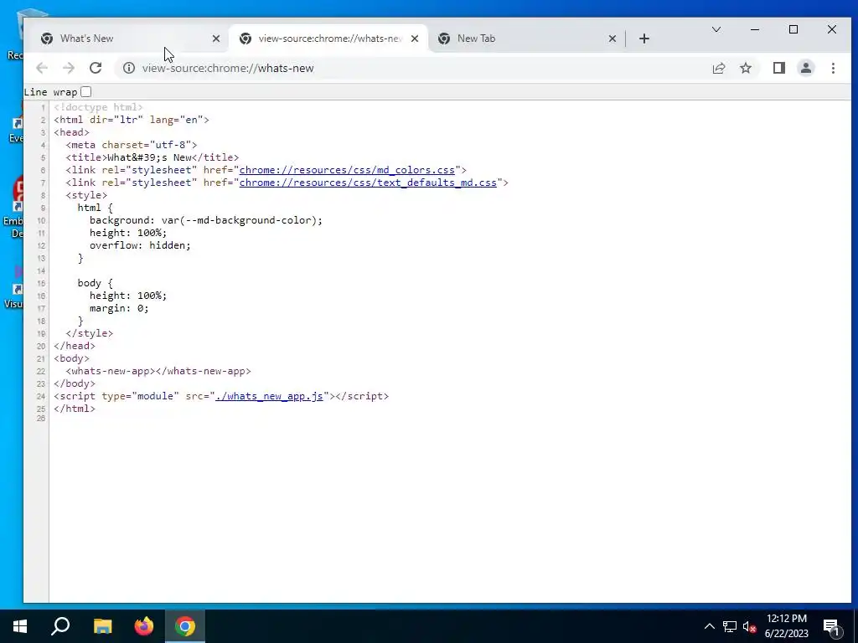
Task: Open network status tray icon
Action: point(730,626)
